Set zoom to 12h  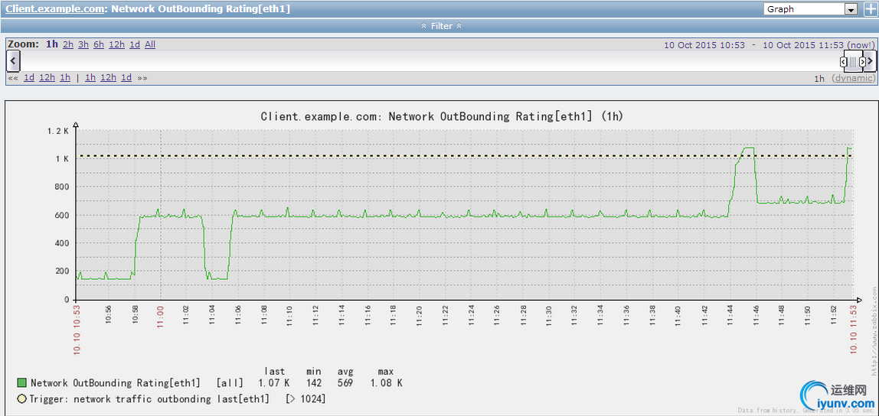(116, 44)
